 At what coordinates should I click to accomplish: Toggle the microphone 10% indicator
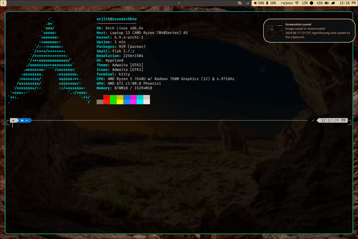coord(271,3)
